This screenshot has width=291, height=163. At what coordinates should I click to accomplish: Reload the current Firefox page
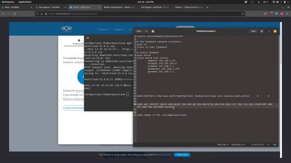(x=15, y=14)
